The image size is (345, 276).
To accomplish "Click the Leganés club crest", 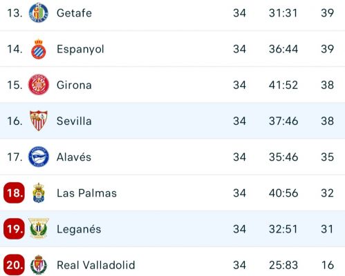I will point(39,228).
